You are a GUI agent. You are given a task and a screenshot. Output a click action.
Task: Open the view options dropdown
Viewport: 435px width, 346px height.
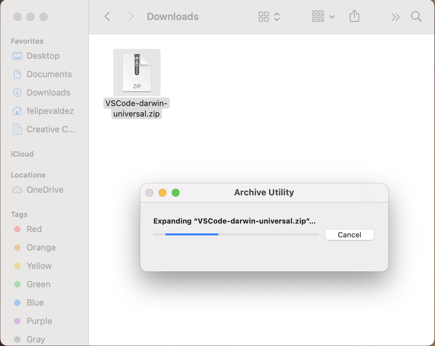click(332, 16)
